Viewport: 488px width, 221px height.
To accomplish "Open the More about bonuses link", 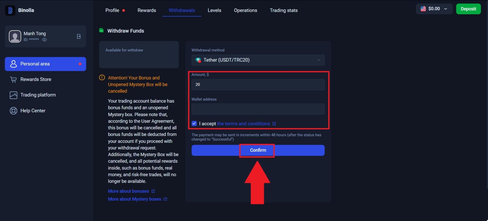I will tap(128, 191).
